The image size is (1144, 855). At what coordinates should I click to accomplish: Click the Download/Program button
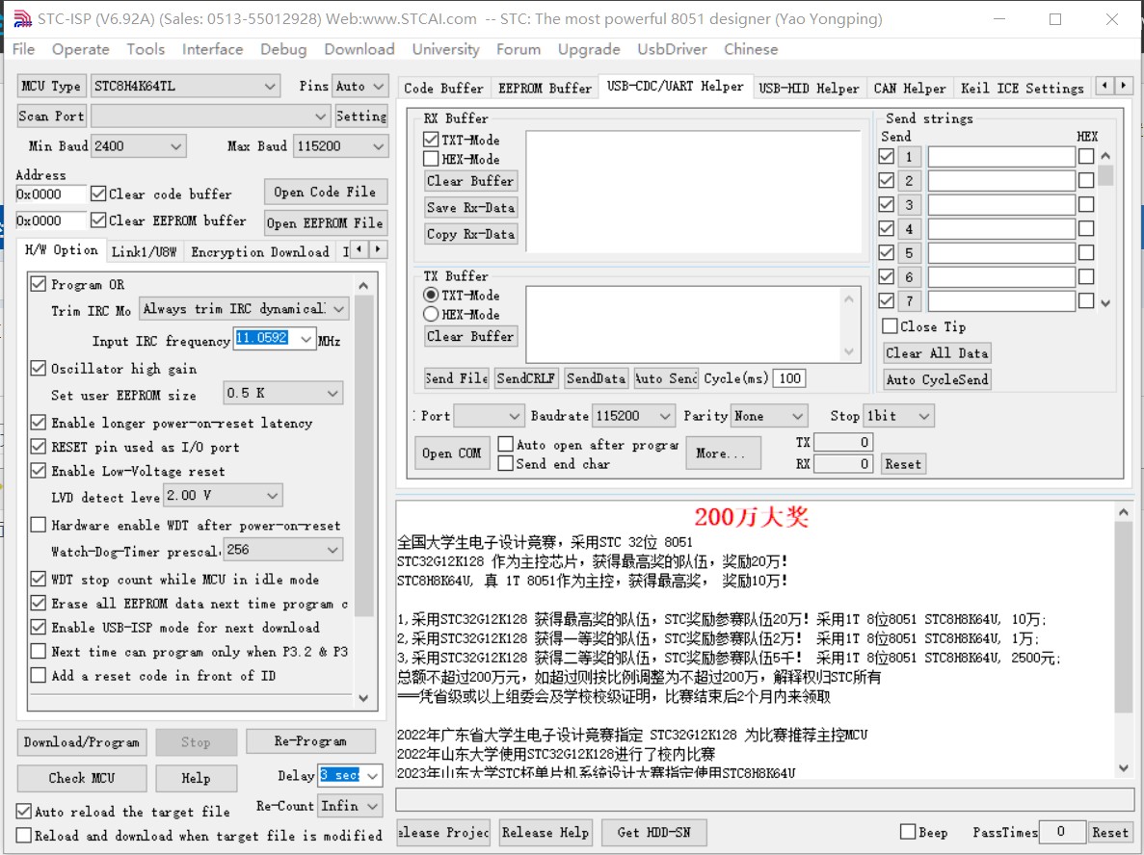pos(82,742)
